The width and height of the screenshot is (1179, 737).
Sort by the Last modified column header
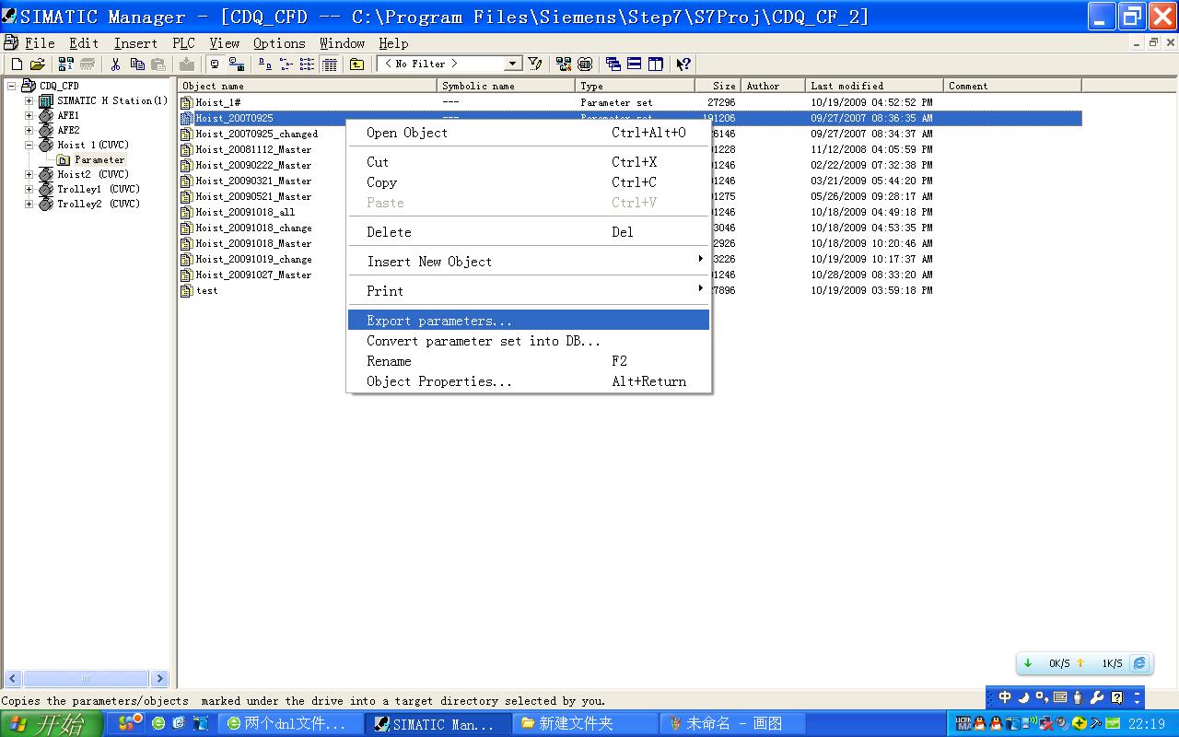point(875,86)
